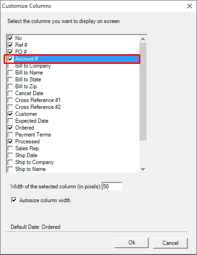Click the scroll up arrow in list
This screenshot has height=255, width=197.
click(143, 39)
